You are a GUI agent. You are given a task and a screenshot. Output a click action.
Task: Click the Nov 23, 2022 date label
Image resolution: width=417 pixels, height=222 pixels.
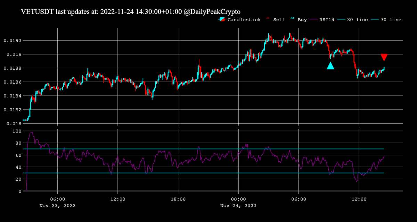[57, 205]
